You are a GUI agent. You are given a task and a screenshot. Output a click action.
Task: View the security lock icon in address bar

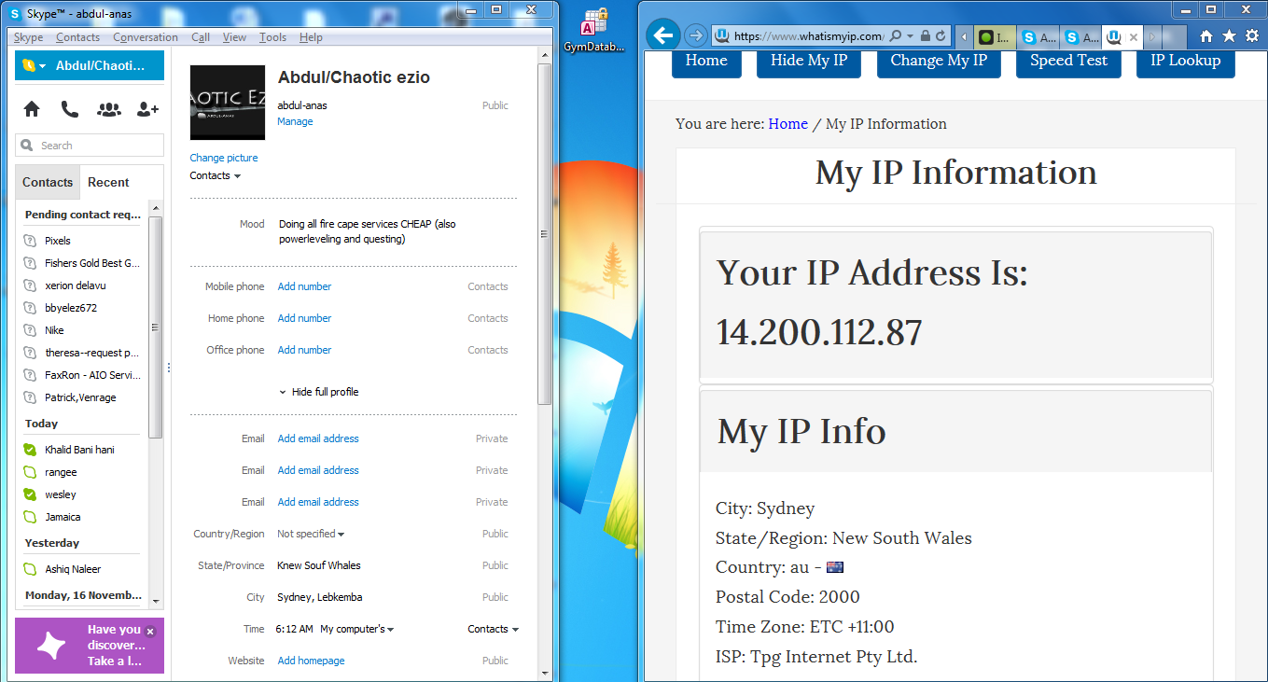(x=926, y=36)
